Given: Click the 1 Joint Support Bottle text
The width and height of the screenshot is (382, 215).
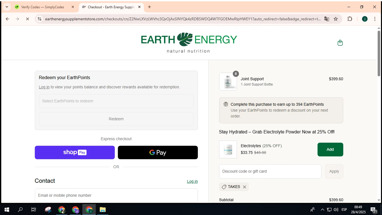Looking at the screenshot, I should 257,84.
